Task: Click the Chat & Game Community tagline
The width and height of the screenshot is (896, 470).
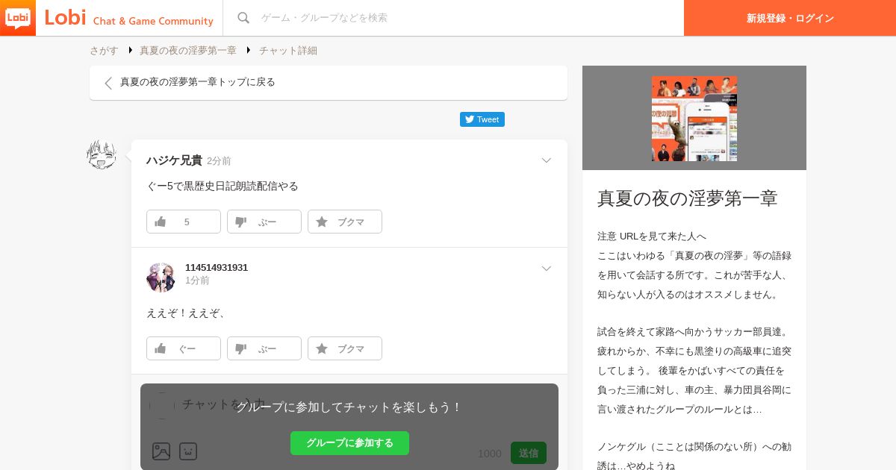Action: click(x=153, y=21)
